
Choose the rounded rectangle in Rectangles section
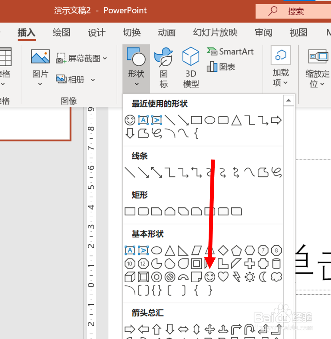(x=143, y=211)
